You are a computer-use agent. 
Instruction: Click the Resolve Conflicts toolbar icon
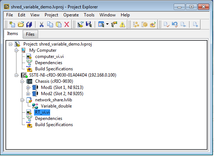pyautogui.click(x=114, y=24)
